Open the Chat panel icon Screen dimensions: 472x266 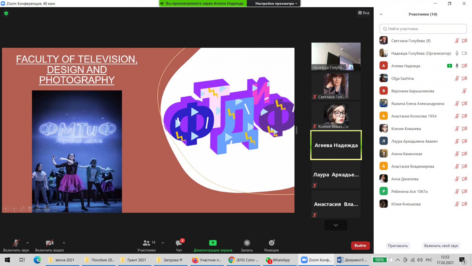point(179,243)
